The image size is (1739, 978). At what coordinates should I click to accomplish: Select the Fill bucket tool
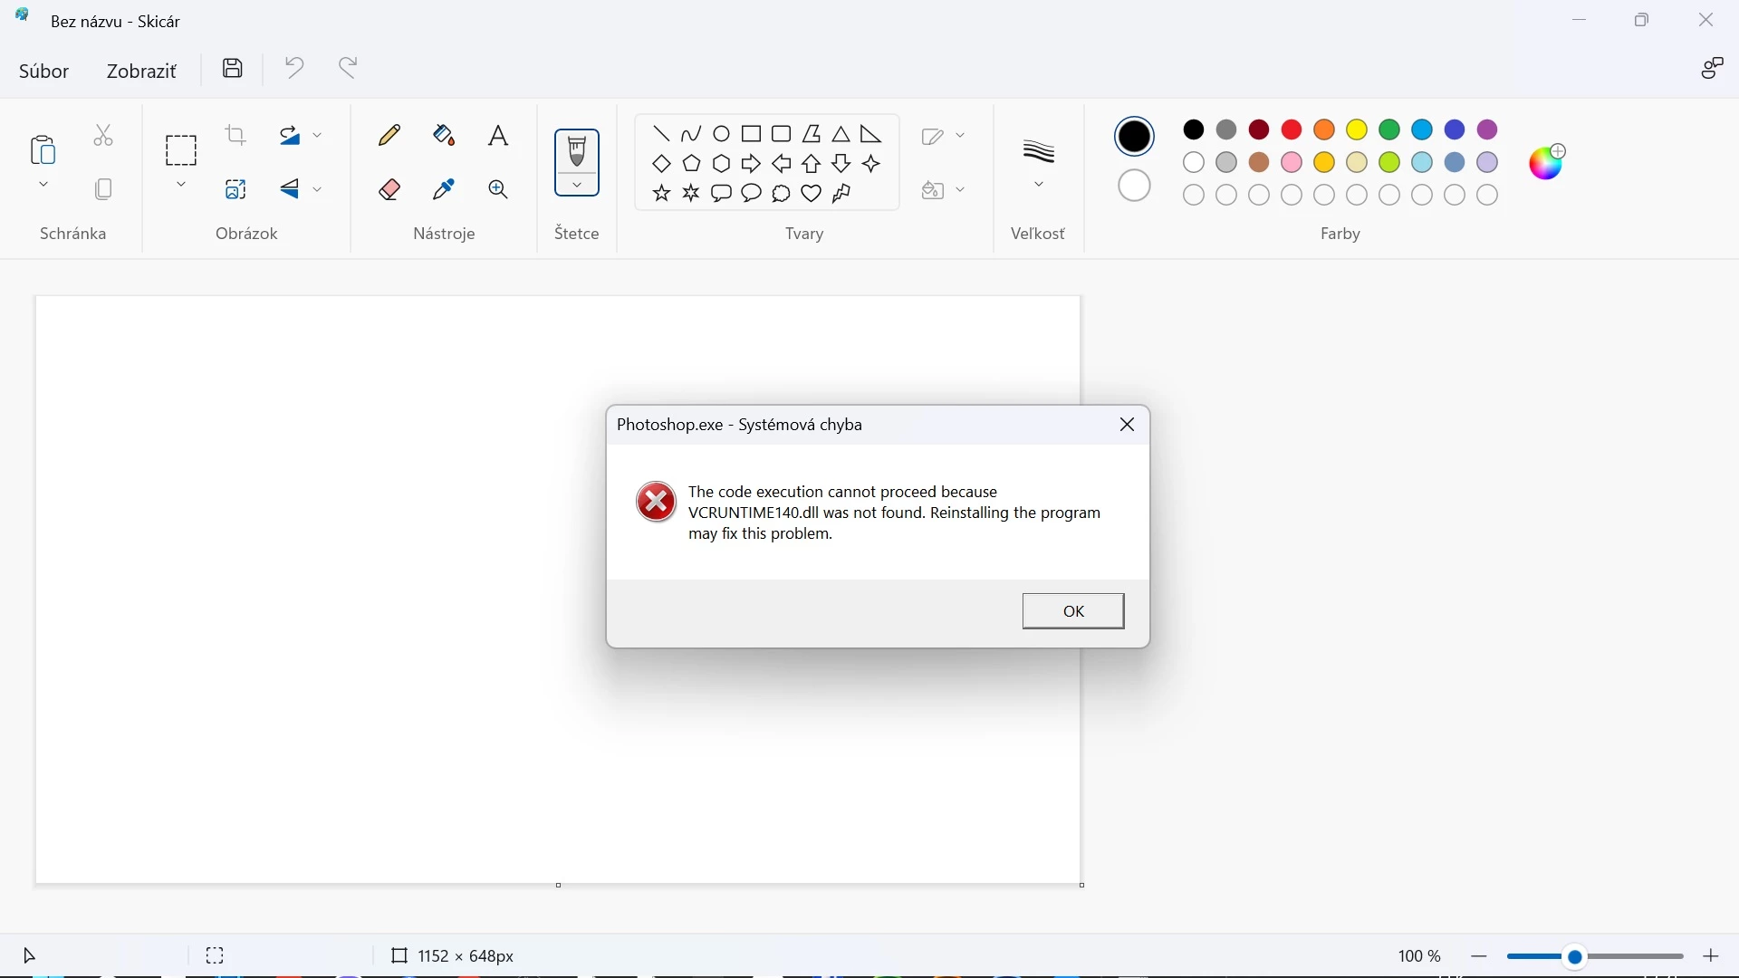(444, 136)
